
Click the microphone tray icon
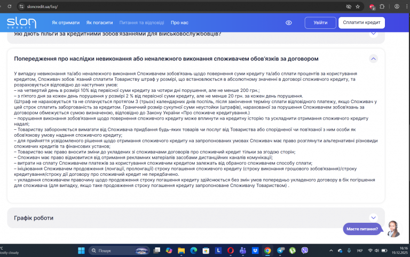(x=349, y=251)
